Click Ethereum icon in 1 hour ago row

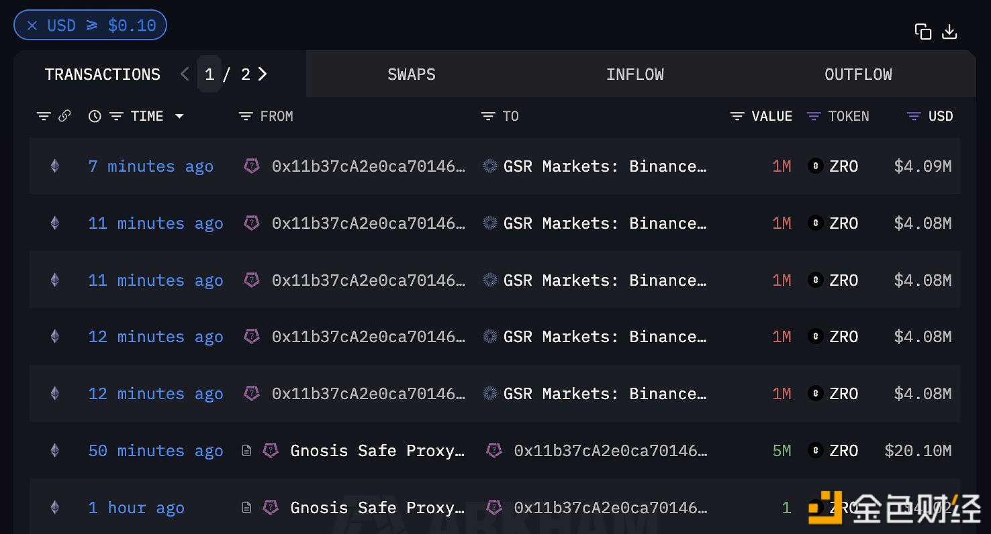[x=55, y=508]
